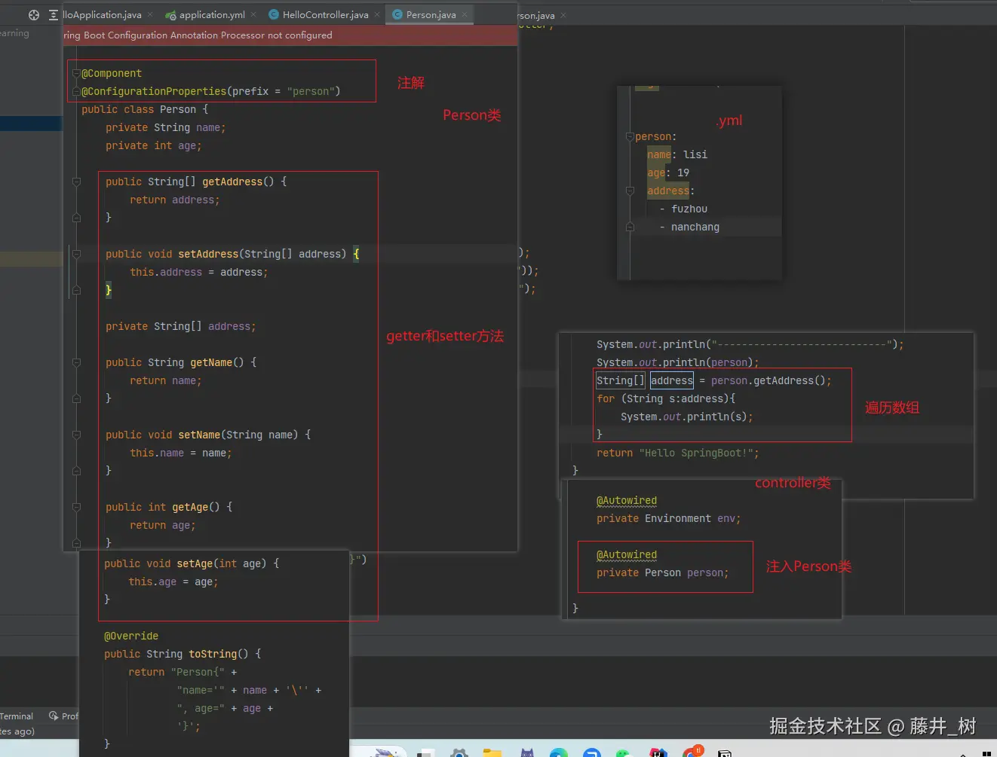Screen dimensions: 997x757
Task: Collapse the setAddress method fold marker
Action: [76, 254]
